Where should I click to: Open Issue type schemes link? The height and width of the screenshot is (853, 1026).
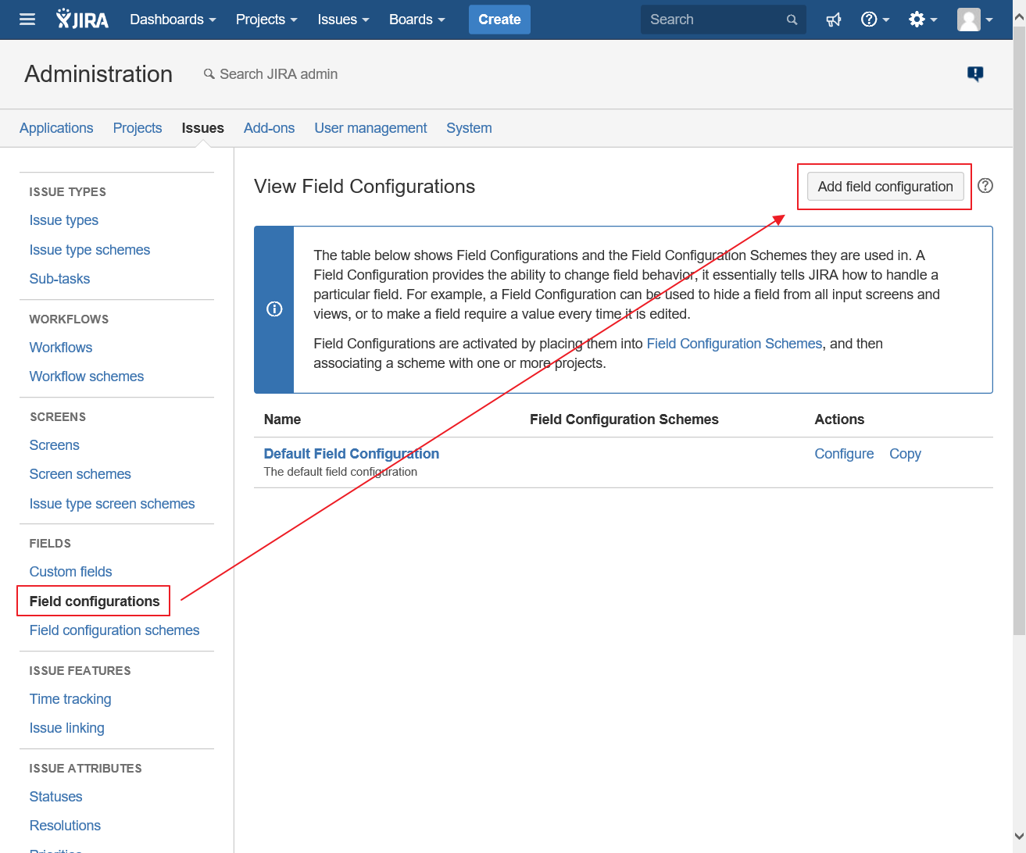click(90, 250)
